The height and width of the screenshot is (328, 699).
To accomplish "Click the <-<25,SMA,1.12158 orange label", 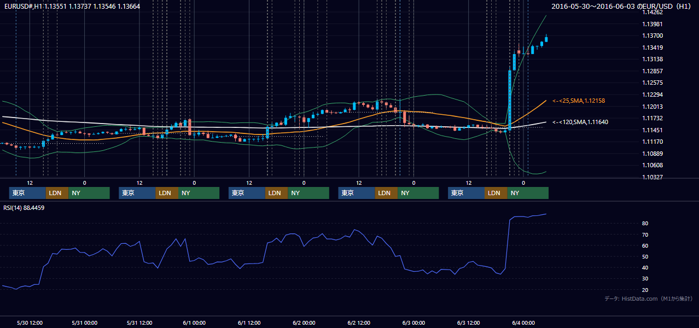I will coord(578,101).
